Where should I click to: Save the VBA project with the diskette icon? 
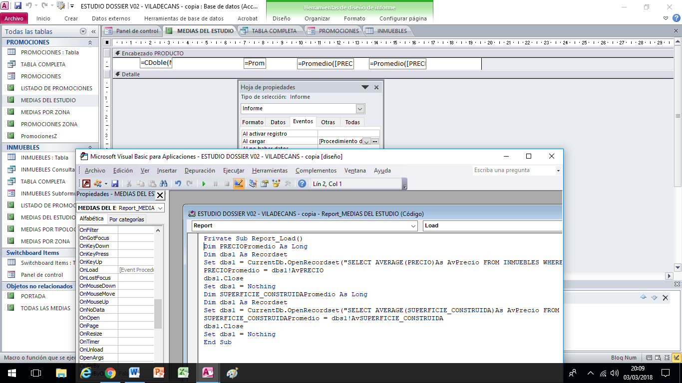[x=115, y=184]
